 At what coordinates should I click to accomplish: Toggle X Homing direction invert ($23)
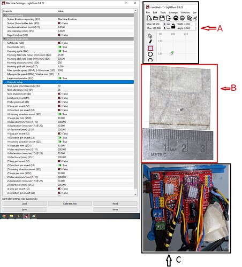tap(59, 114)
